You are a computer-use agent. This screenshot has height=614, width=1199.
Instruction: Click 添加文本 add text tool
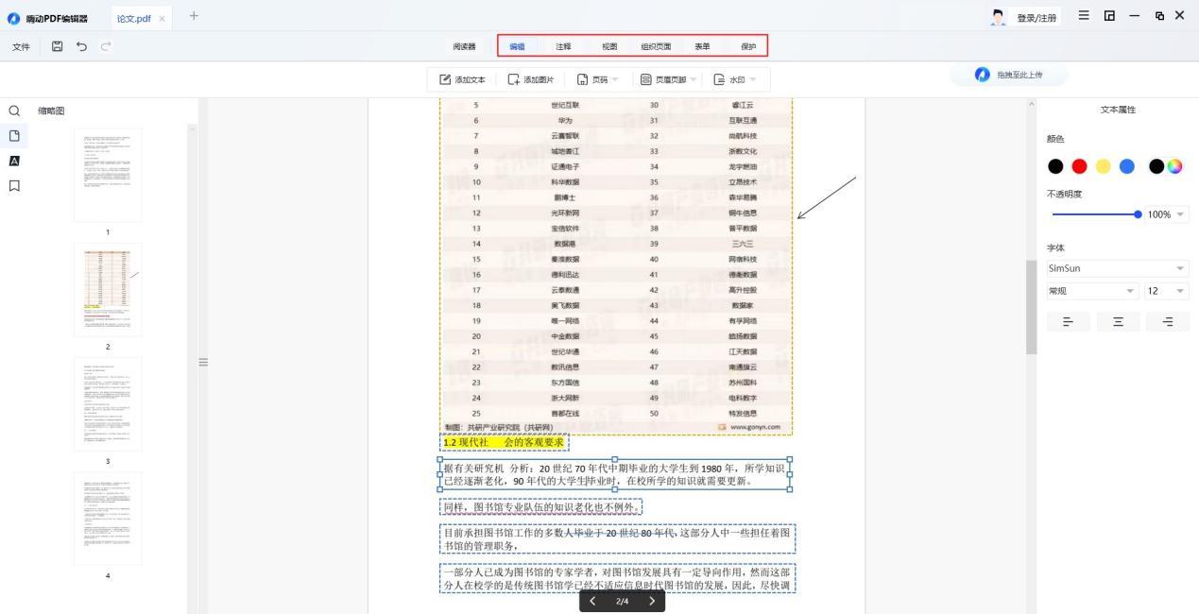pos(463,79)
